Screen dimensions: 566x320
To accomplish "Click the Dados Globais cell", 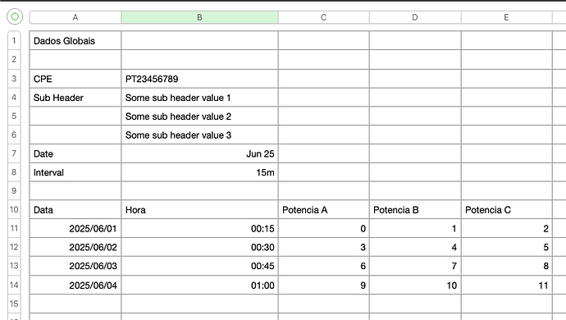I will coord(75,40).
